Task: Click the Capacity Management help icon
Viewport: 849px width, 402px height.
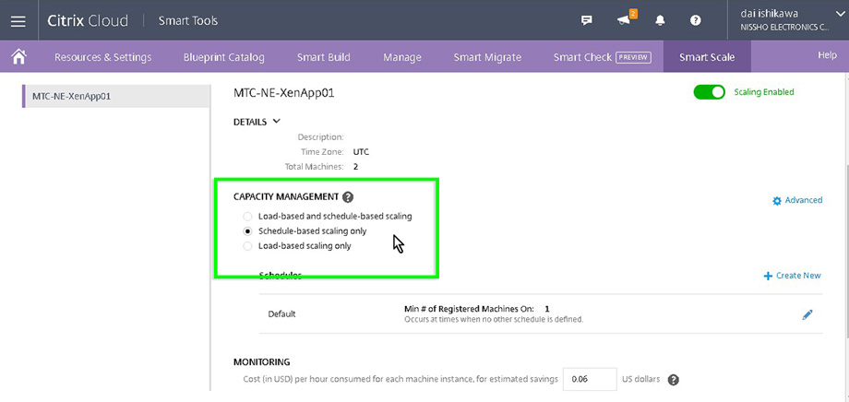Action: [x=348, y=197]
